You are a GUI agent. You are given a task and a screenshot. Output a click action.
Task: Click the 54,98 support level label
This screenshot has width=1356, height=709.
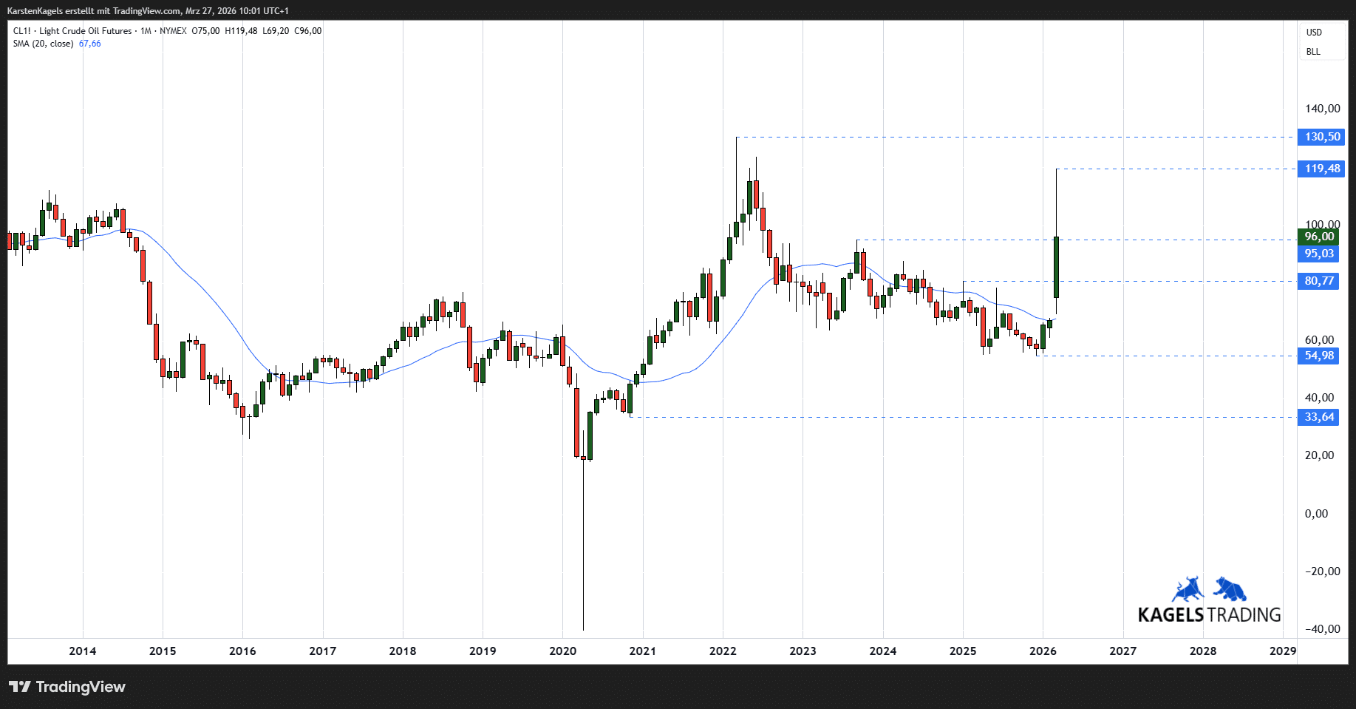[x=1318, y=356]
